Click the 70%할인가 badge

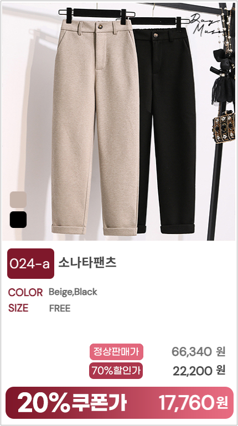(116, 370)
